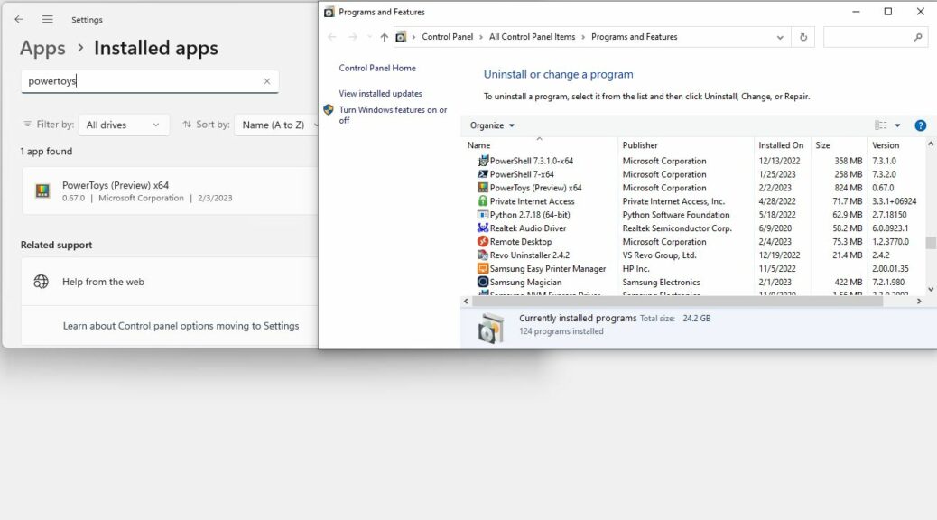
Task: Open the Organize dropdown menu
Action: (x=492, y=125)
